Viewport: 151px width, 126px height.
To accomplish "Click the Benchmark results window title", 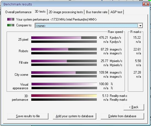I will tap(18, 4).
